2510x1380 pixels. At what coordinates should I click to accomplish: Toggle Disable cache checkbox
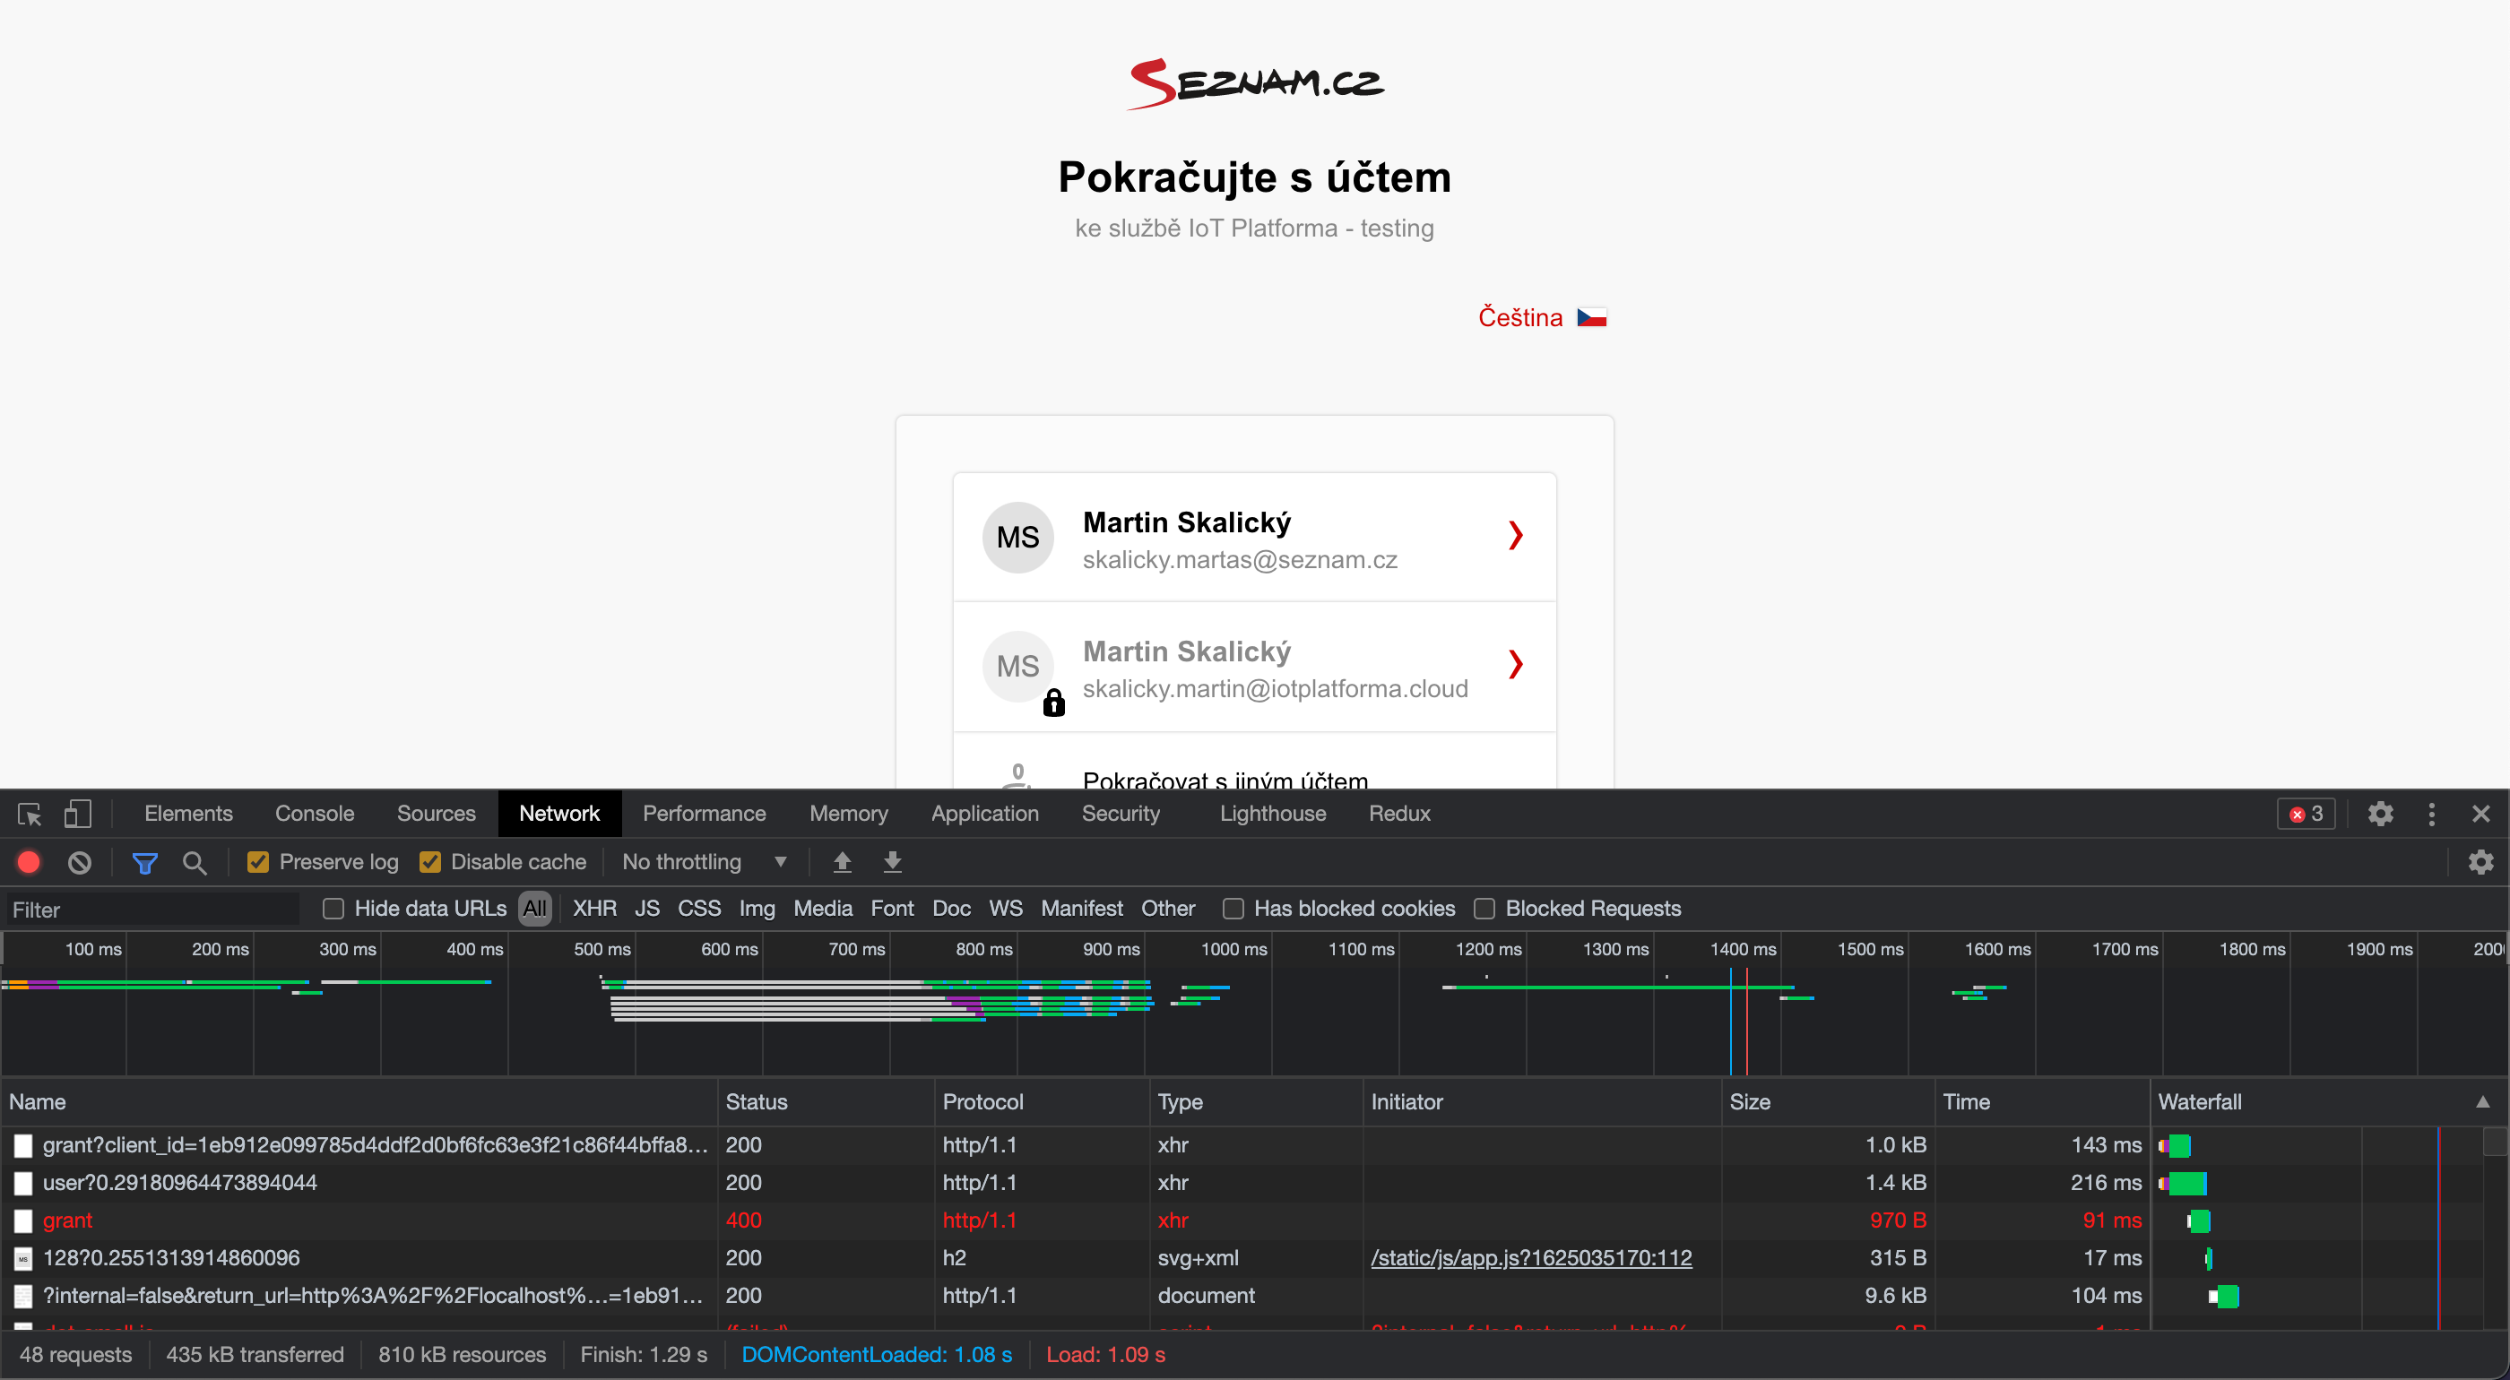(x=429, y=863)
